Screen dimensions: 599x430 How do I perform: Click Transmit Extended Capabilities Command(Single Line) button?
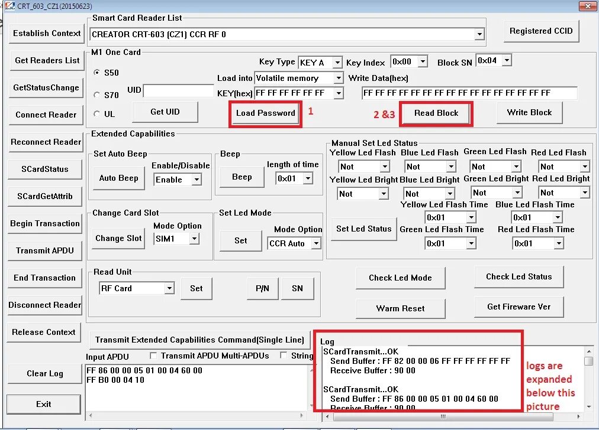(199, 340)
